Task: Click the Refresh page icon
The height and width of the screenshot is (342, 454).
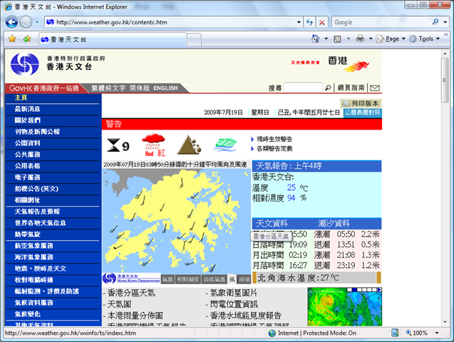Action: [x=309, y=22]
